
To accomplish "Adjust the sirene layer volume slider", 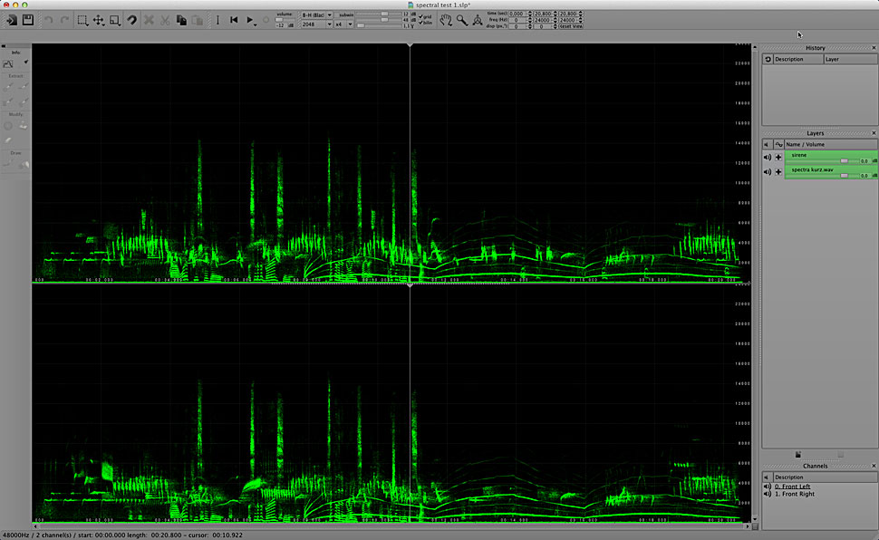I will point(845,161).
